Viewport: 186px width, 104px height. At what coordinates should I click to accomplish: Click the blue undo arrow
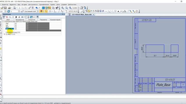[x=37, y=8]
